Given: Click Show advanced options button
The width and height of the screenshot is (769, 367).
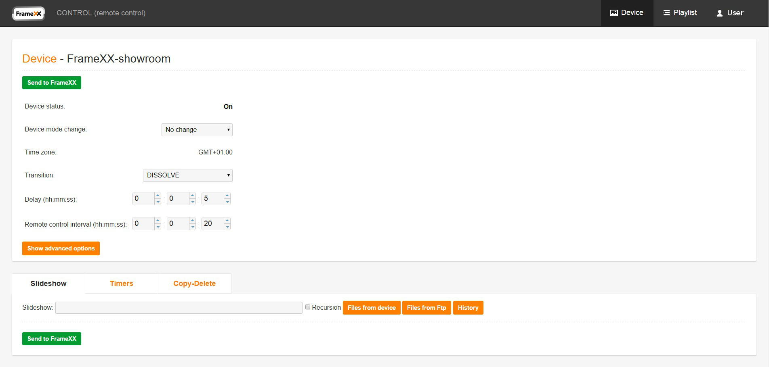Looking at the screenshot, I should click(x=61, y=248).
